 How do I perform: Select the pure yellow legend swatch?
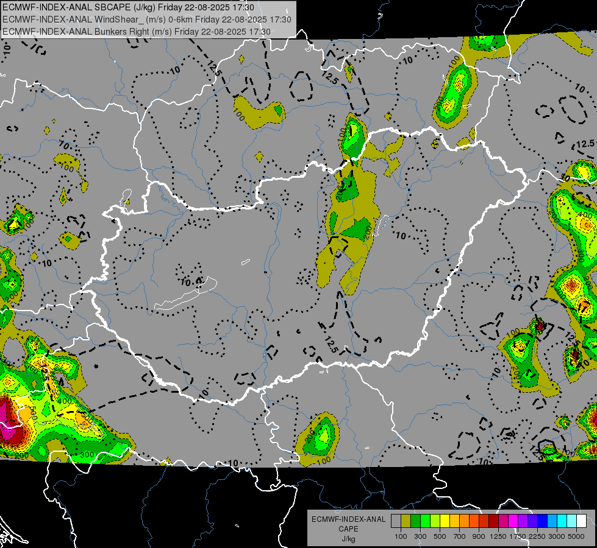pos(445,521)
